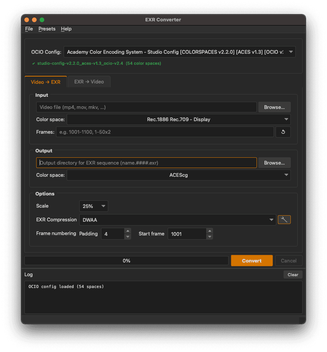The image size is (327, 352).
Task: Increase the Start frame with up arrow
Action: tap(210, 231)
